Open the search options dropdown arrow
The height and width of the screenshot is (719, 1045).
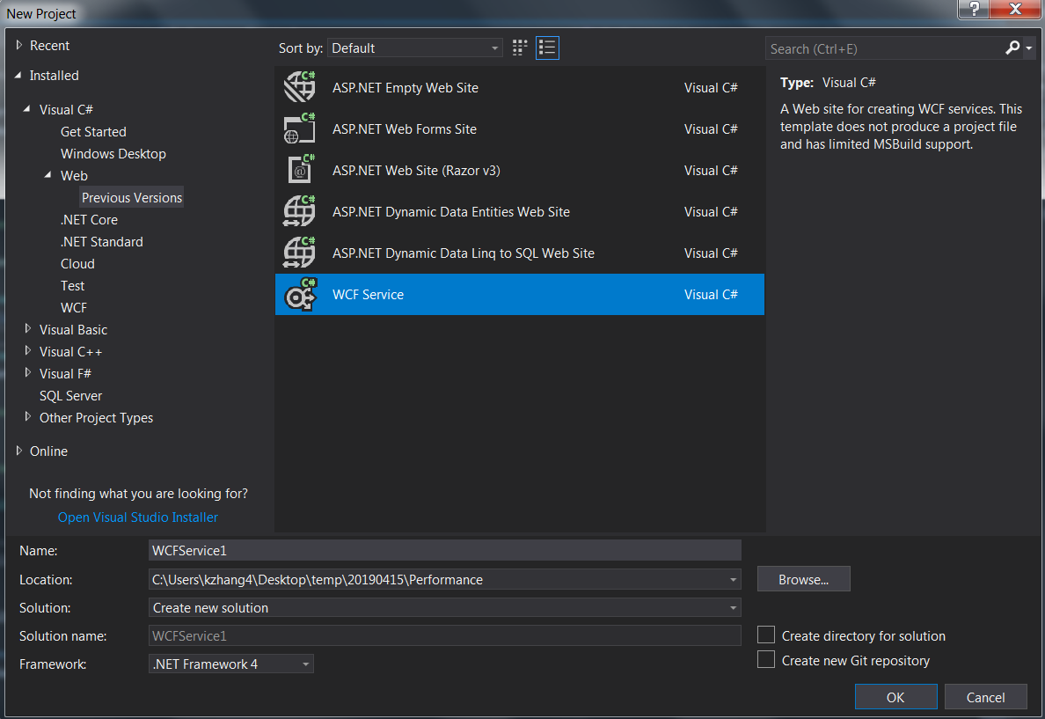point(1029,48)
